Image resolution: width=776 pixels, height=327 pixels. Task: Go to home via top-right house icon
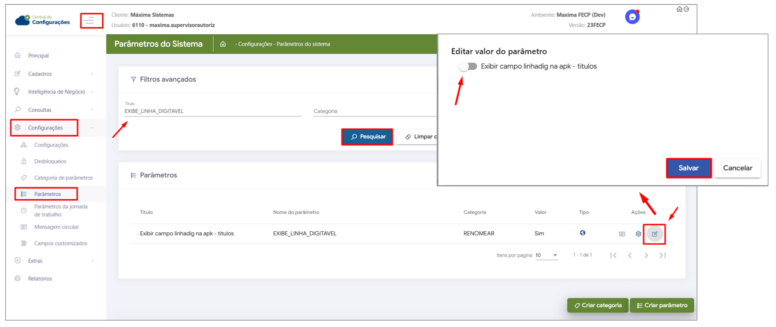tap(679, 9)
